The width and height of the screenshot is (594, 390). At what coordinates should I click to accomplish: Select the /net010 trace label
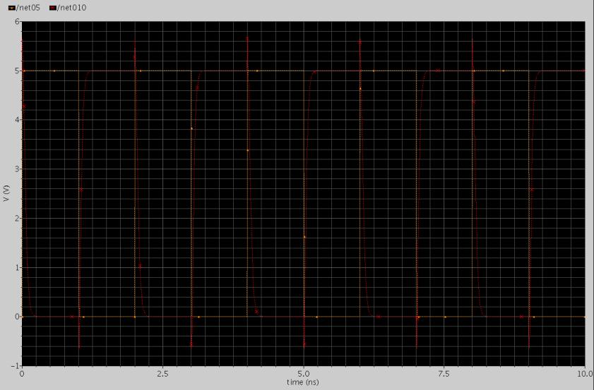71,8
